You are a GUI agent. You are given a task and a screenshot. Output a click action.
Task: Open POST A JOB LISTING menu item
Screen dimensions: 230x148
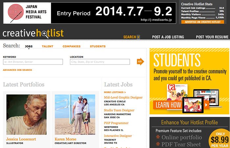click(168, 37)
